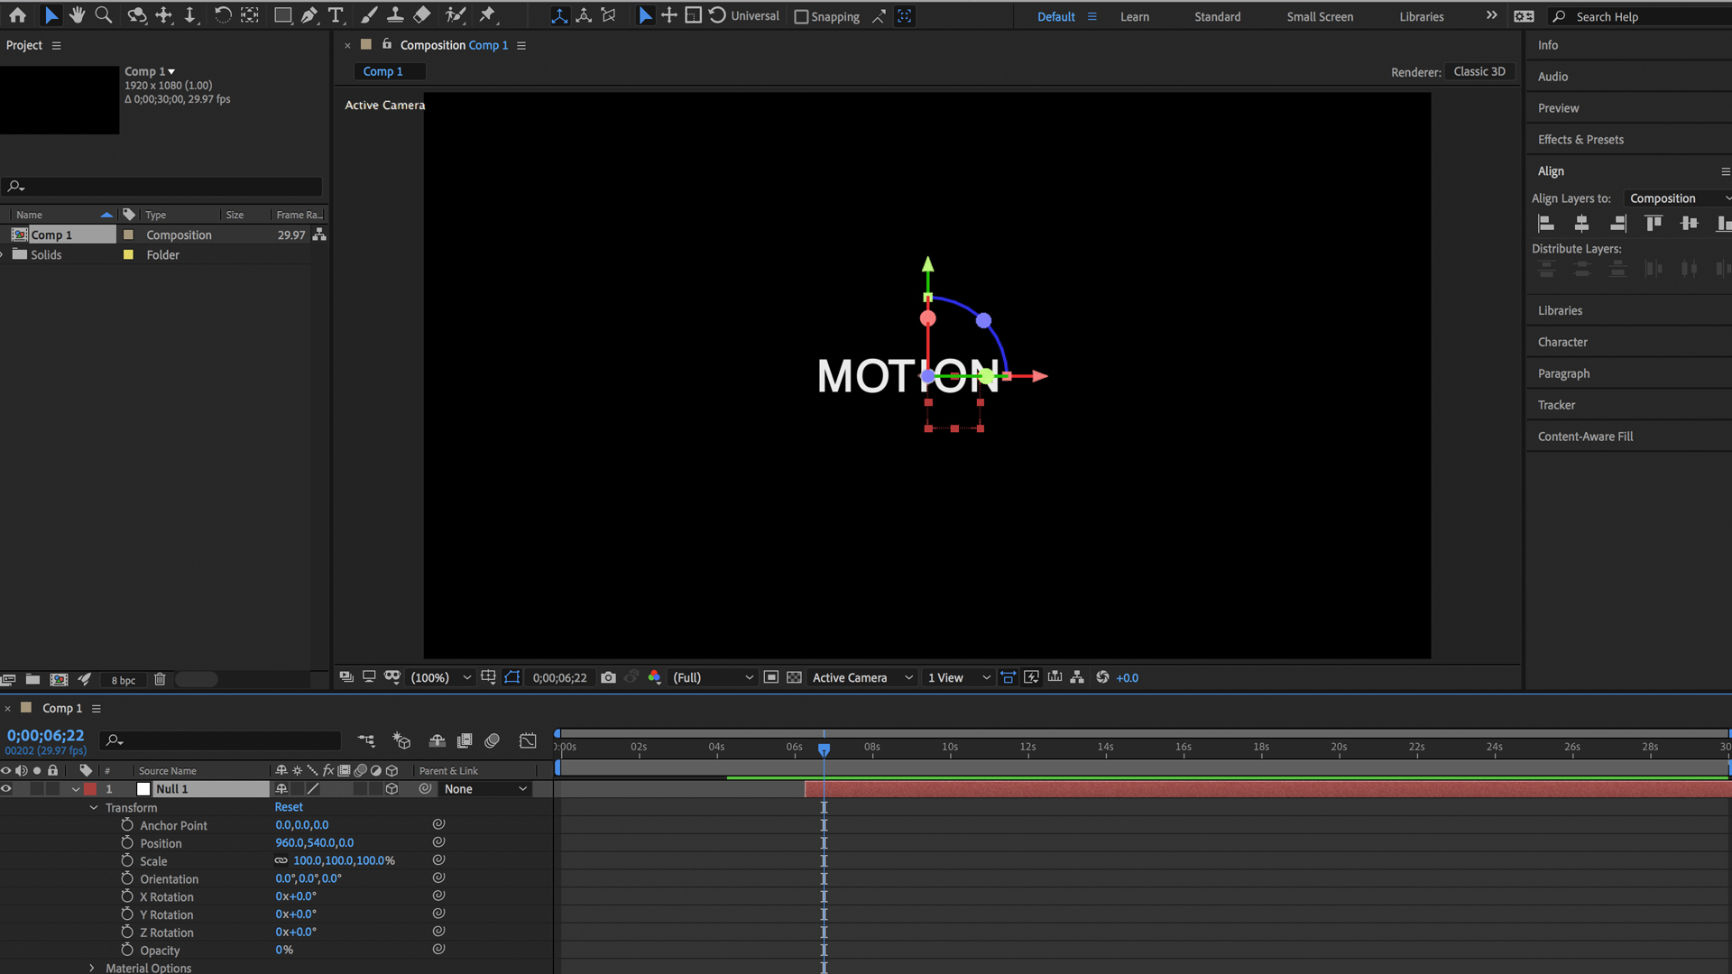Open the Graph Editor
This screenshot has width=1732, height=974.
tap(527, 740)
